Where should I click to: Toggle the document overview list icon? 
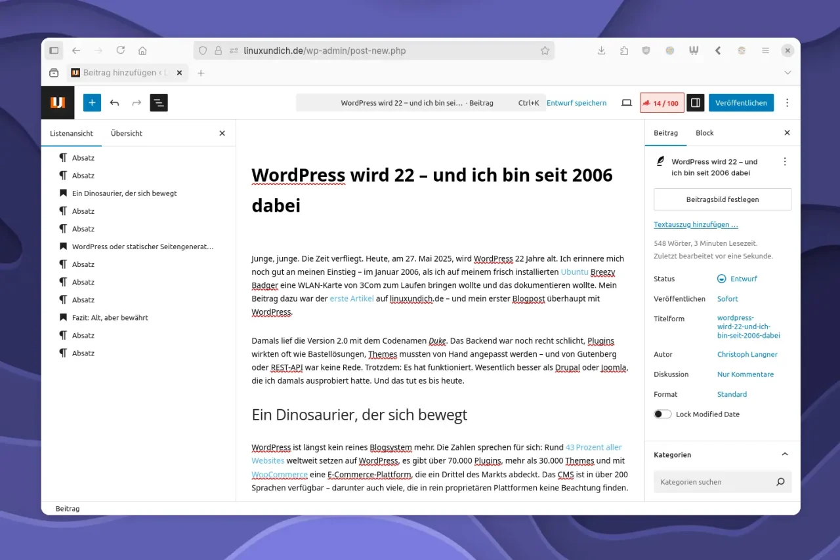click(x=159, y=103)
